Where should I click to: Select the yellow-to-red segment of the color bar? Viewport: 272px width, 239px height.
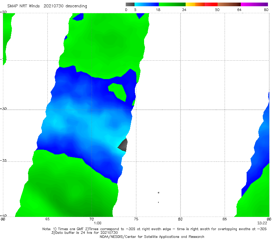(x=201, y=4)
